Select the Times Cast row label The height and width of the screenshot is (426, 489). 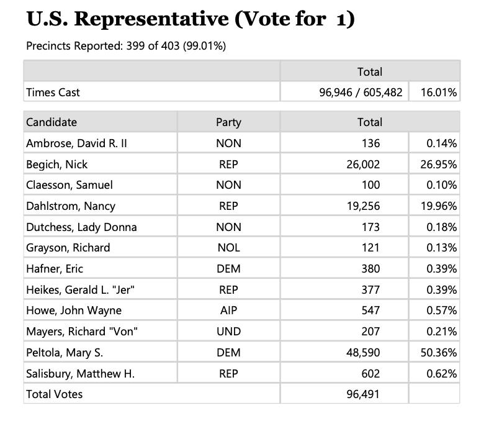click(x=53, y=93)
